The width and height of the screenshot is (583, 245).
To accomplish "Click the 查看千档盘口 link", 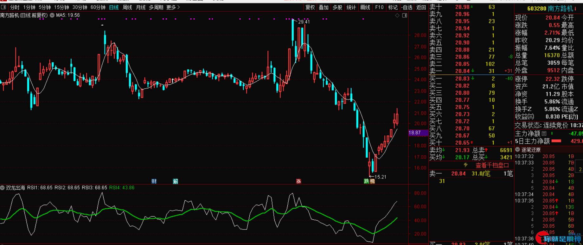I will (492, 165).
